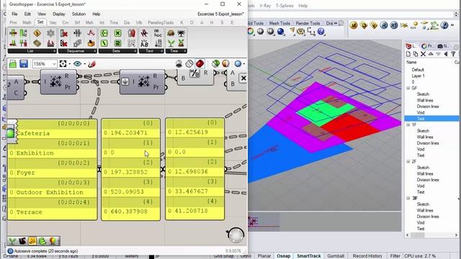Save the Grasshopper document with the floppy icon

(x=24, y=64)
